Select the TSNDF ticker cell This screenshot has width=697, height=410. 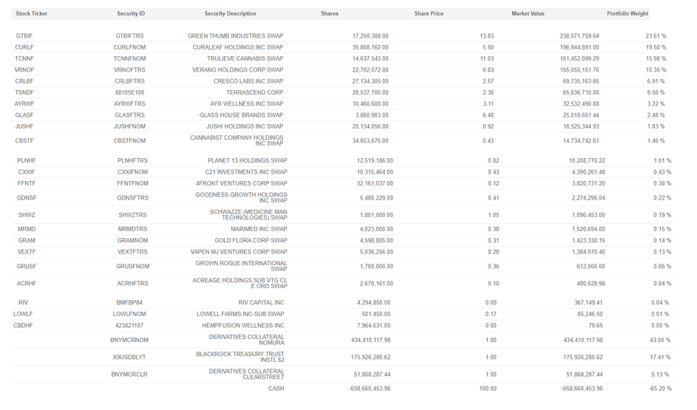coord(24,92)
